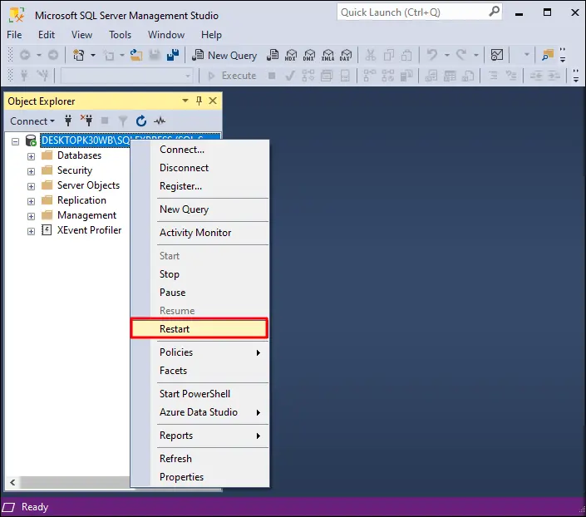This screenshot has height=517, width=586.
Task: Choose Register... from the context menu
Action: [199, 186]
